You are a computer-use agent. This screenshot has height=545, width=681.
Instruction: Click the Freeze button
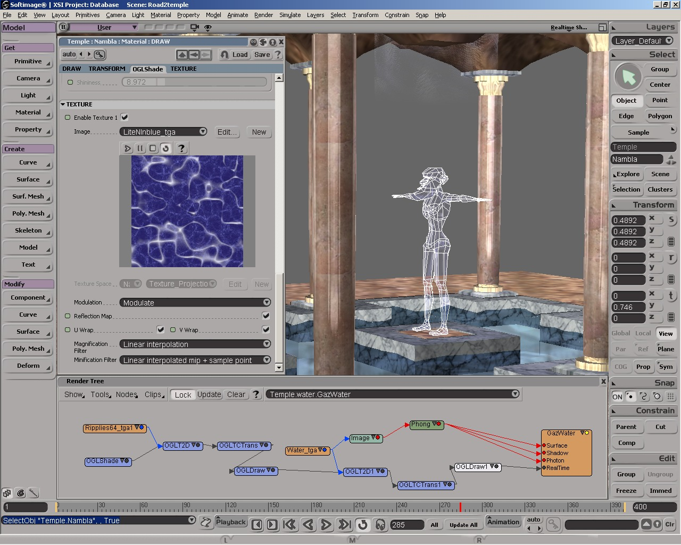point(626,491)
